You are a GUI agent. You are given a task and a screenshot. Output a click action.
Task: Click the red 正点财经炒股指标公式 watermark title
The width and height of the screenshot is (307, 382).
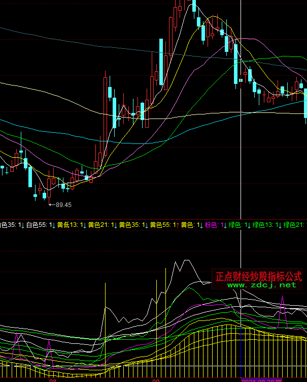tap(259, 276)
